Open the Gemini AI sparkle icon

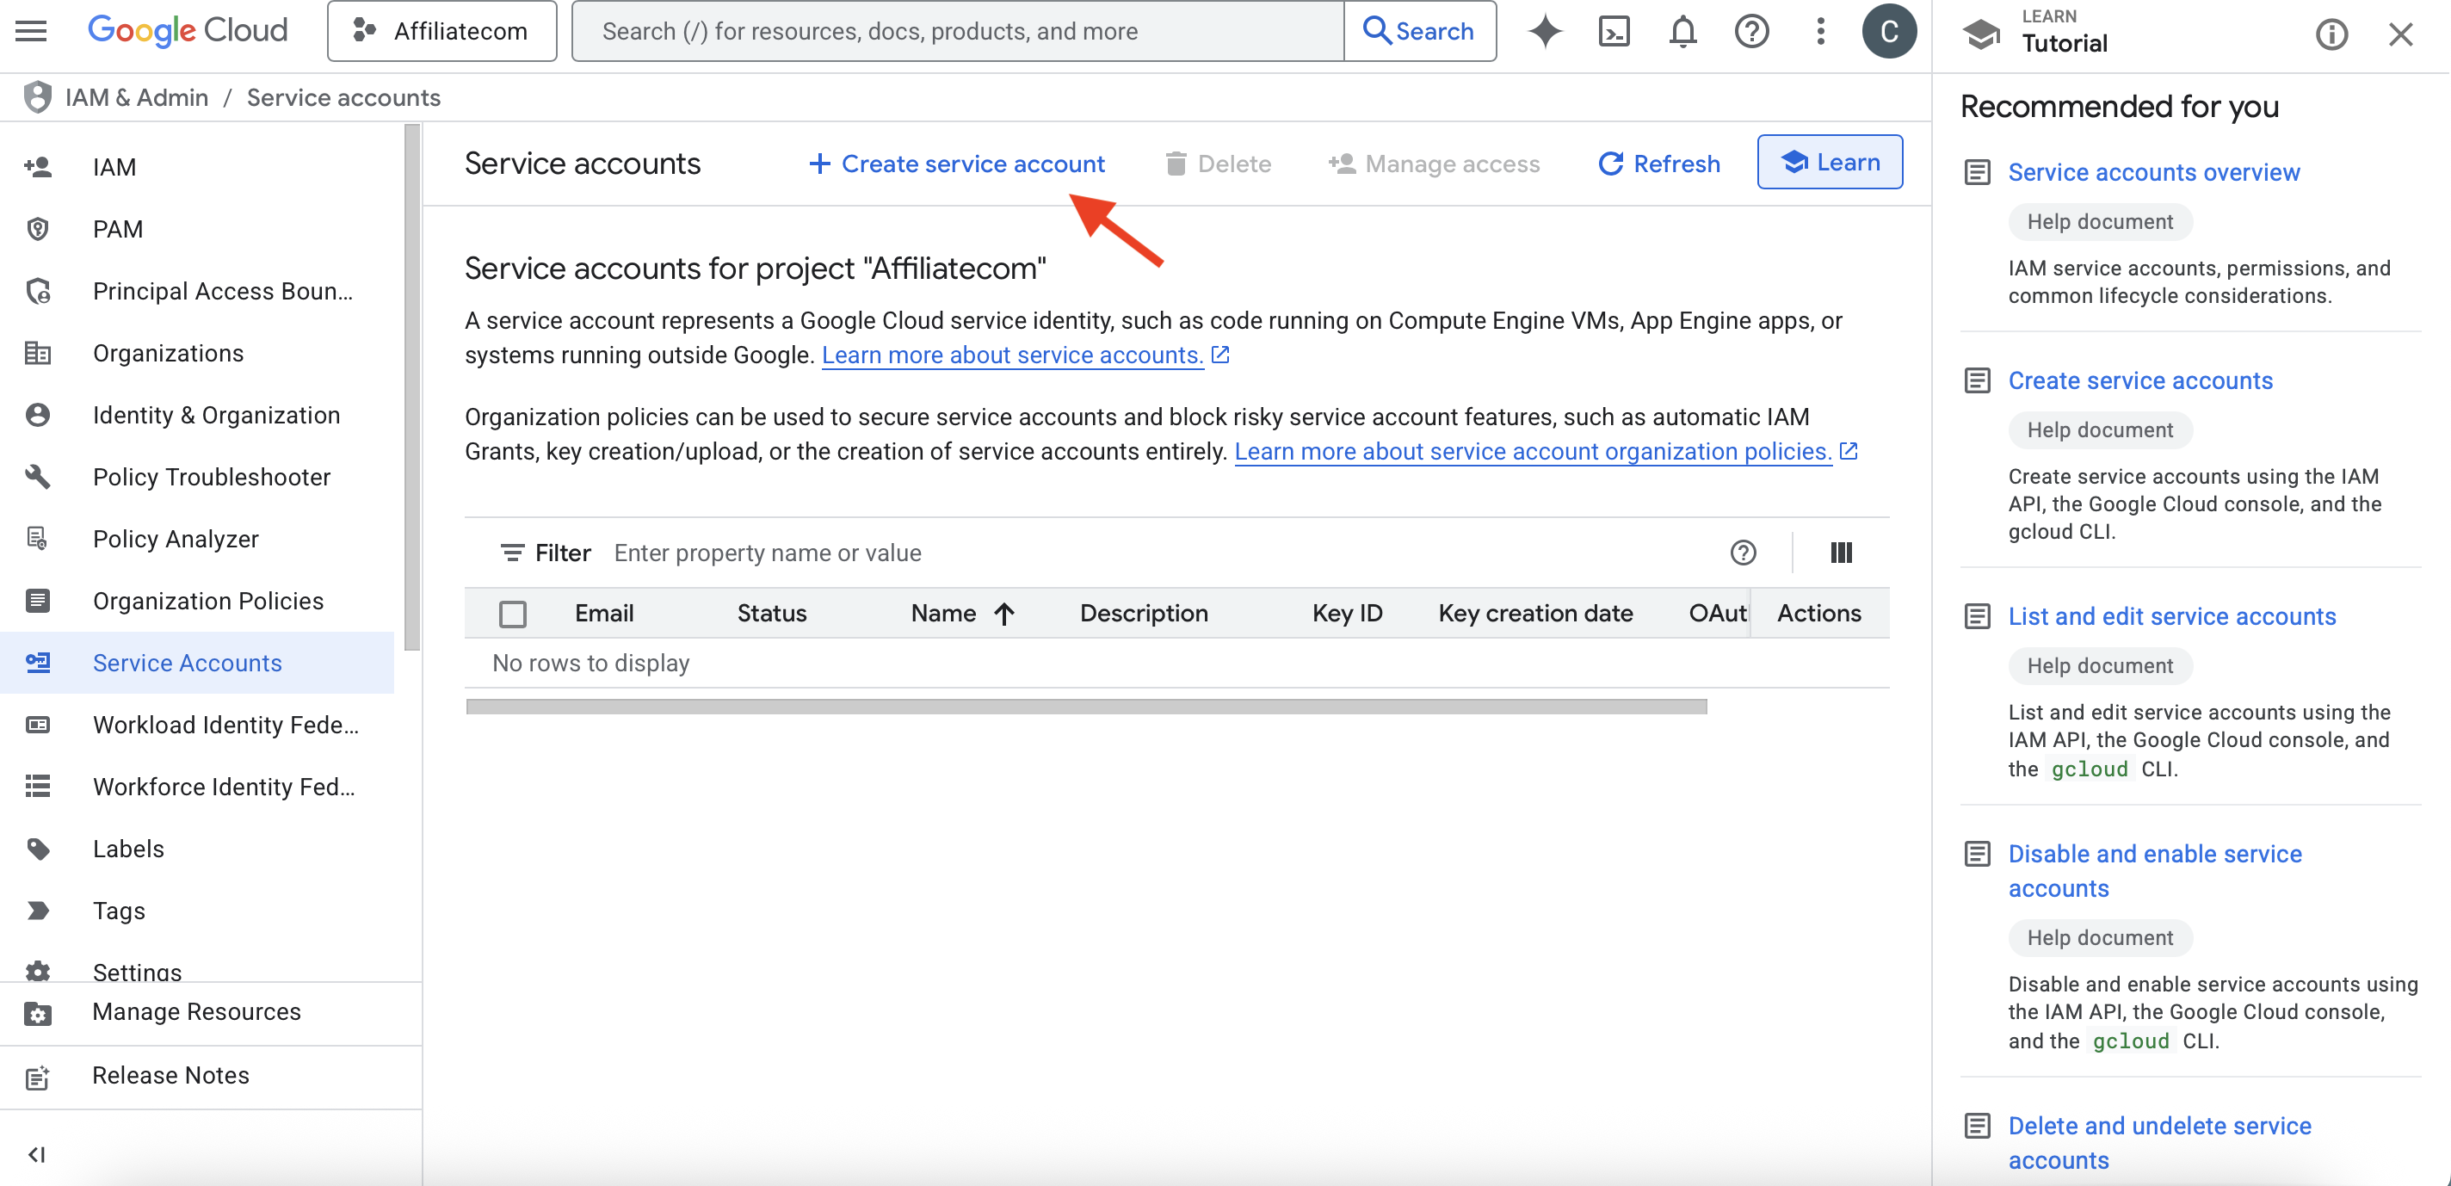pos(1545,31)
